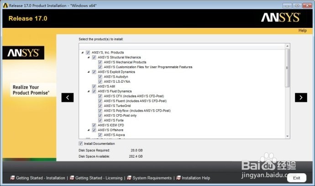Click the ANSYS title bar app icon
The image size is (315, 186).
(x=5, y=5)
